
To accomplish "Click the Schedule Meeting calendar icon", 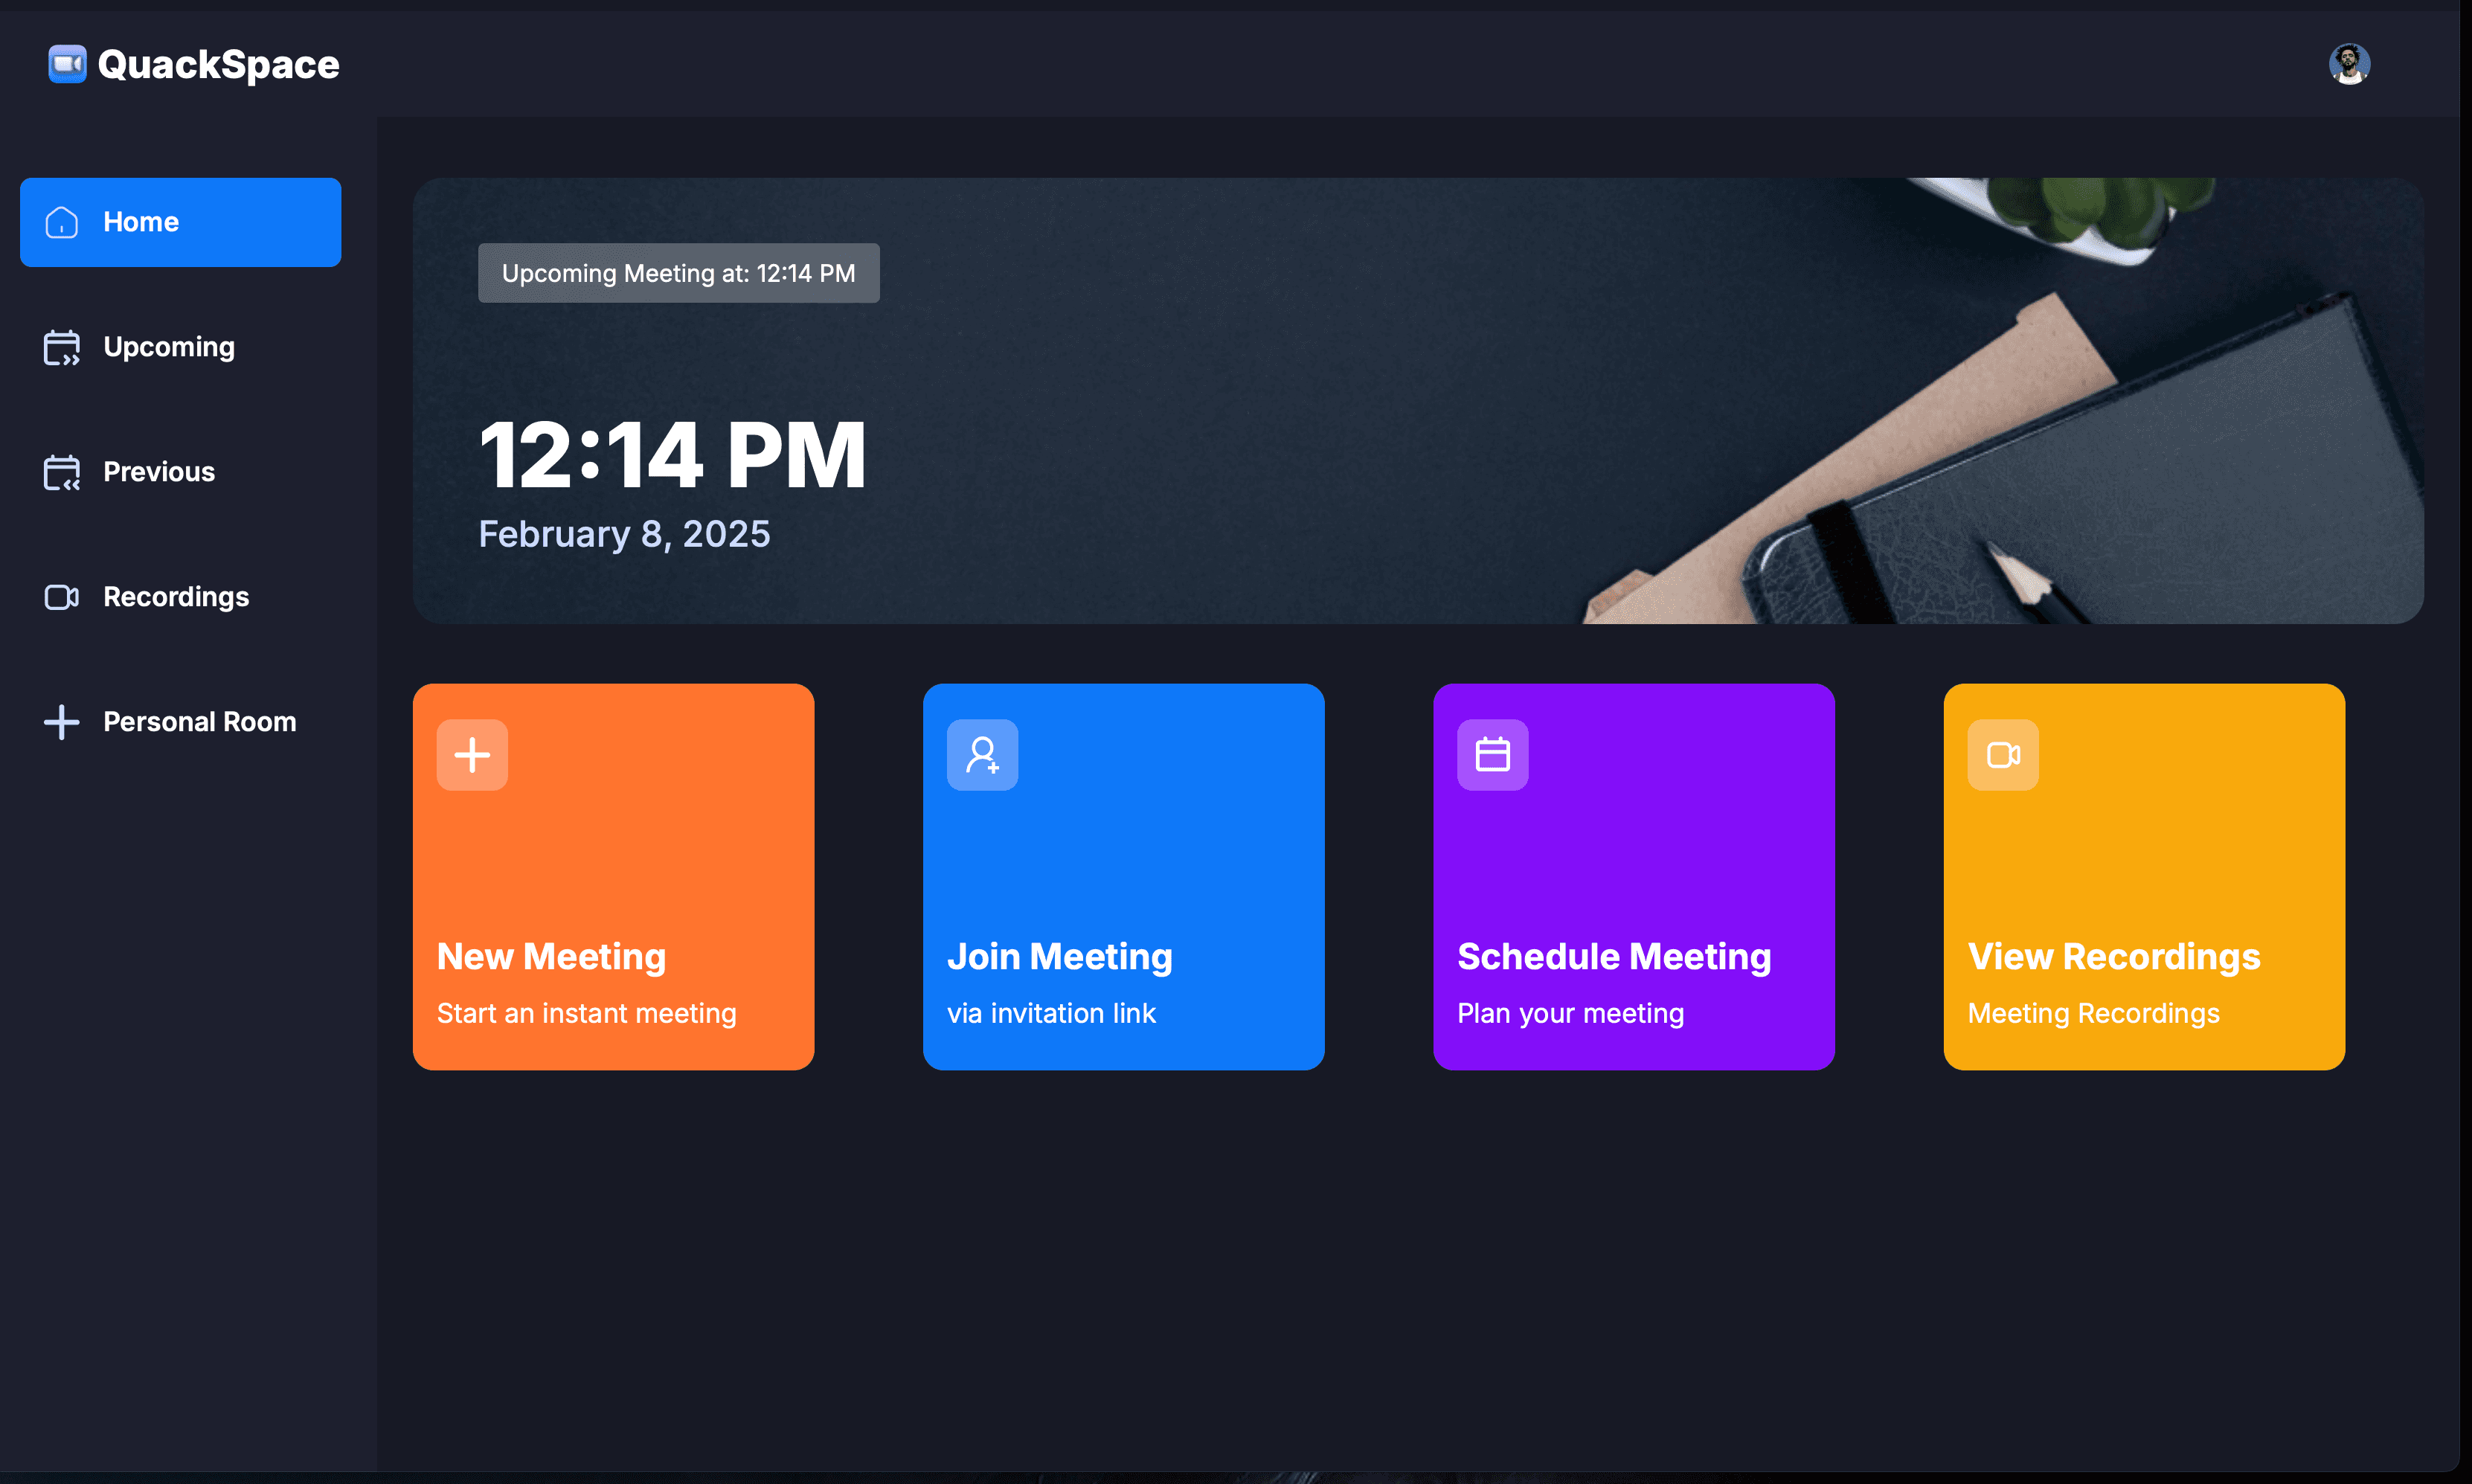I will 1492,754.
